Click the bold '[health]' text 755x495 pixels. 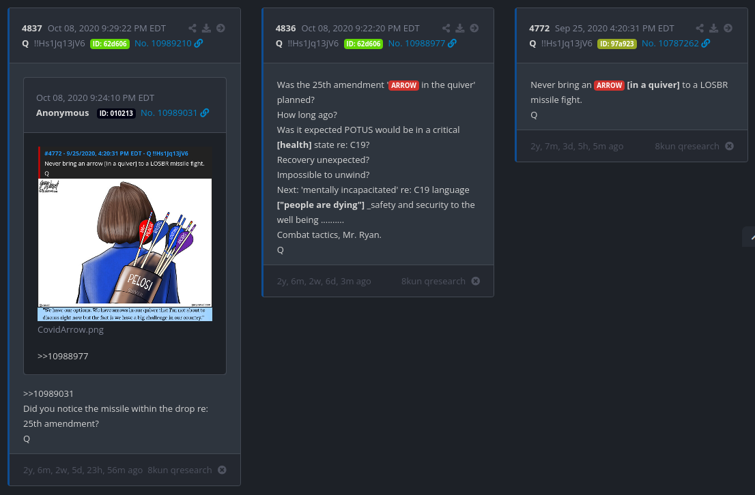click(x=294, y=145)
